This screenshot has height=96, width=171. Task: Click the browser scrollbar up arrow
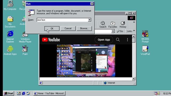pos(134,36)
